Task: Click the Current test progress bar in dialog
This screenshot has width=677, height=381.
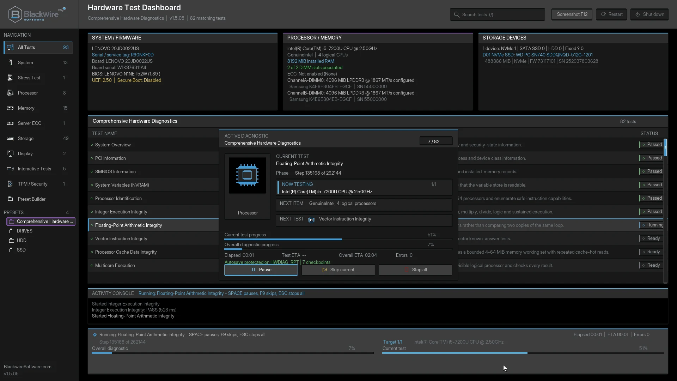Action: pos(338,240)
